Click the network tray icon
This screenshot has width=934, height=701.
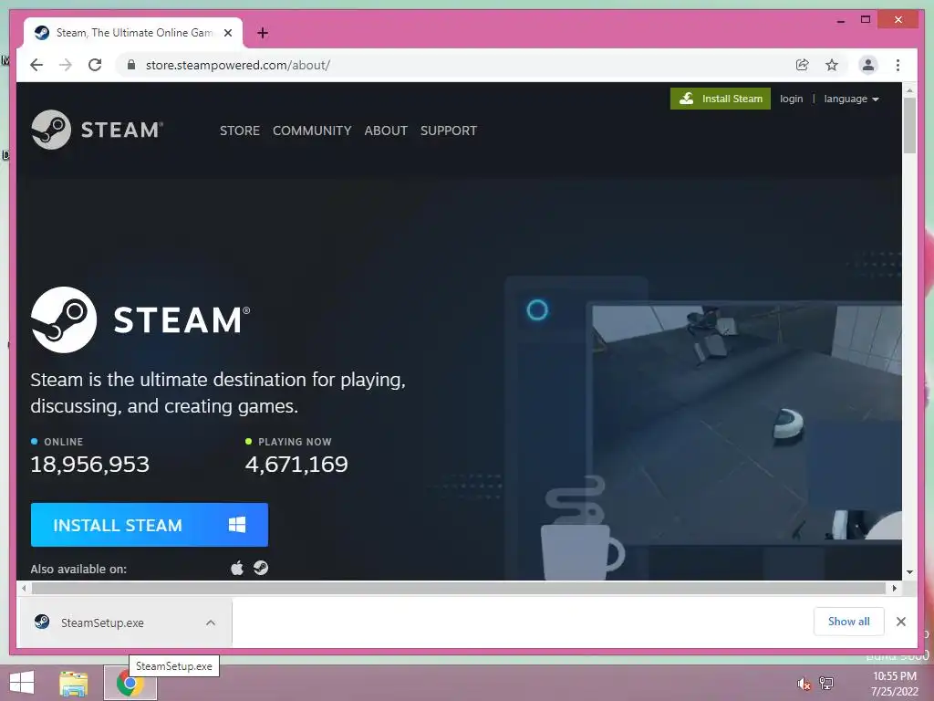pyautogui.click(x=826, y=683)
